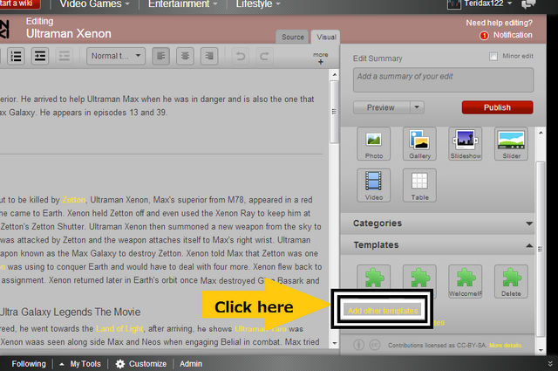The height and width of the screenshot is (371, 558).
Task: Click the editor scrollbar down arrow
Action: click(x=335, y=344)
